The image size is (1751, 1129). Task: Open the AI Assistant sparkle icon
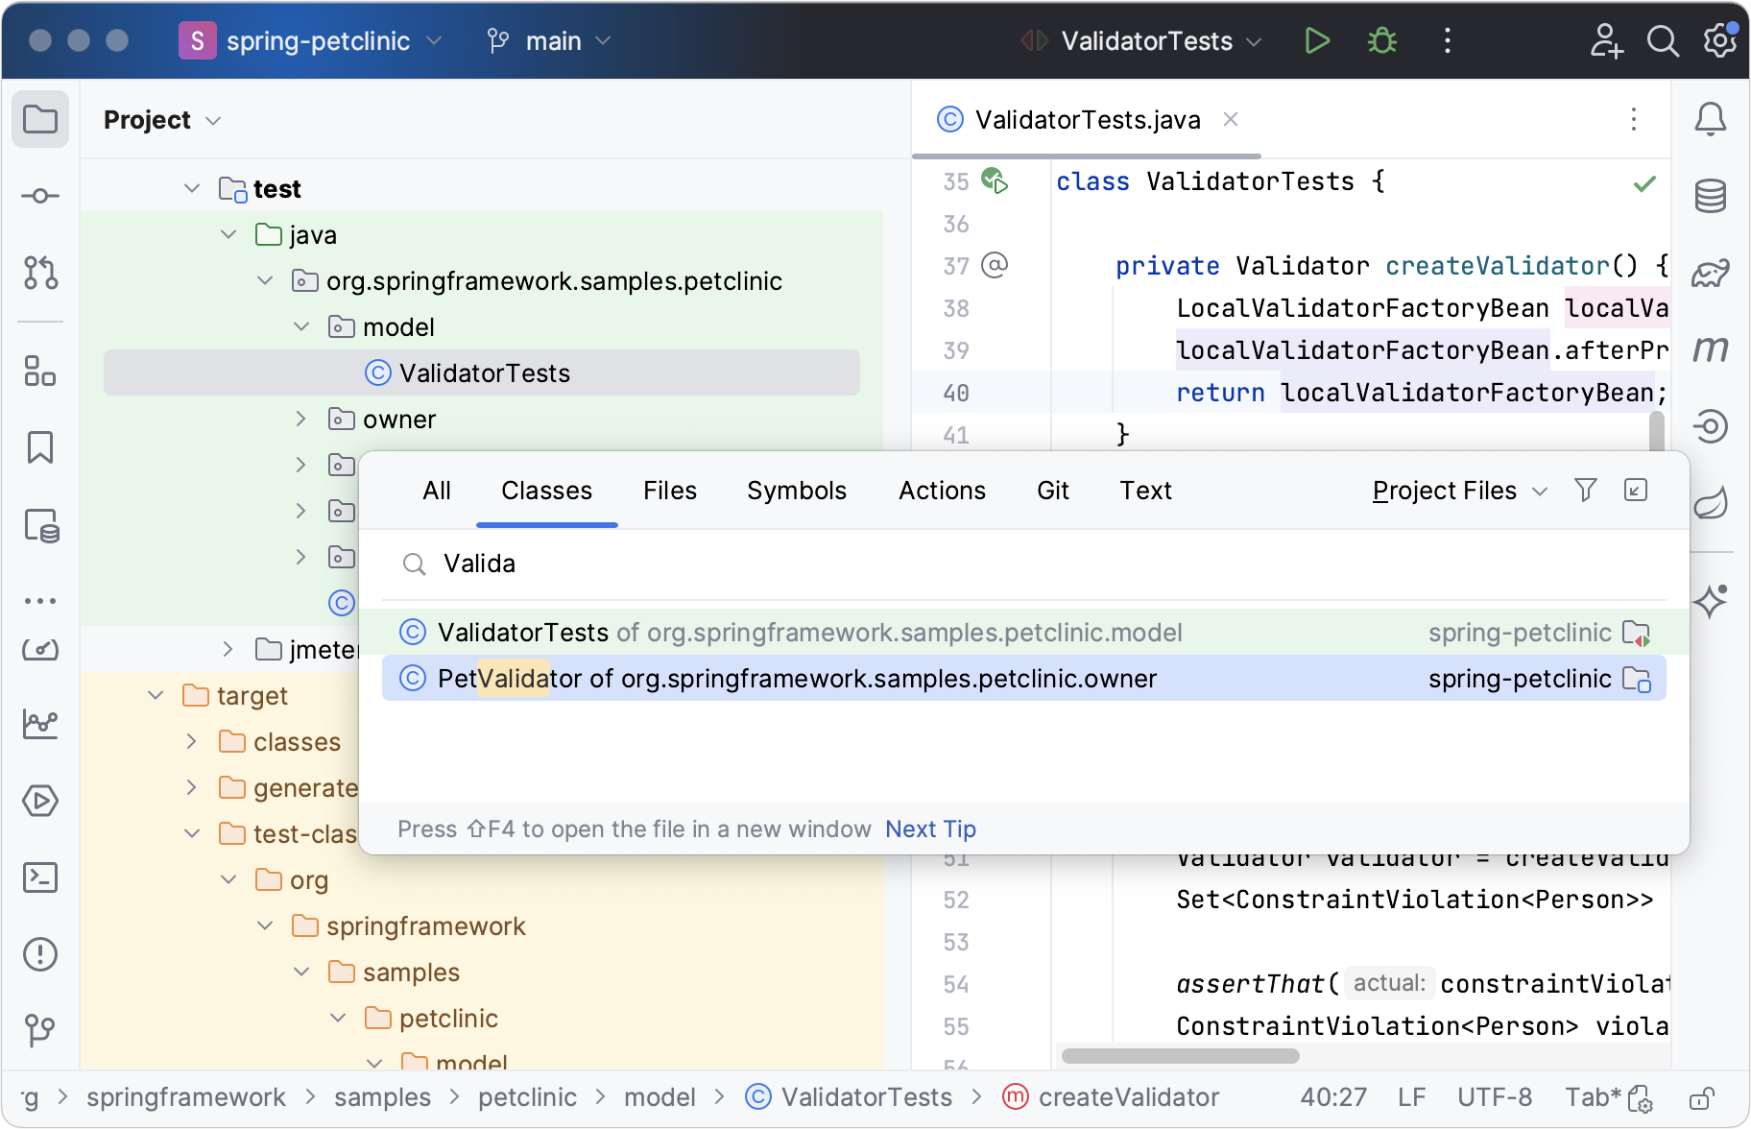1711,601
